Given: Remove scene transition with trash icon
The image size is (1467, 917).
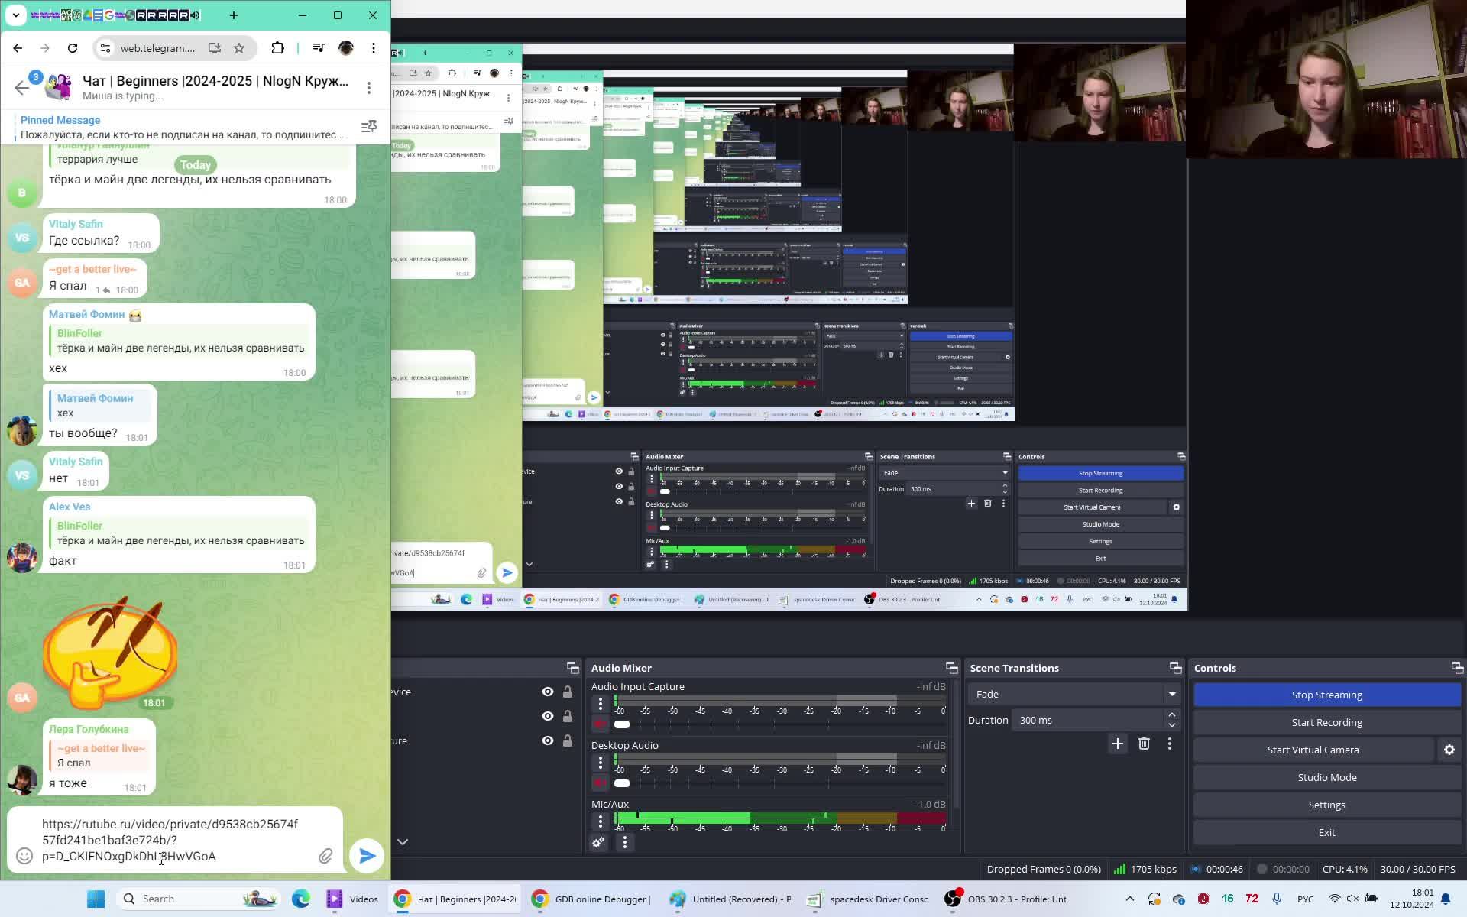Looking at the screenshot, I should [1144, 744].
